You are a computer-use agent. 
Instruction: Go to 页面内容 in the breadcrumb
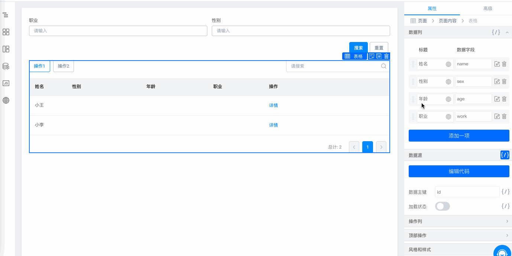[x=448, y=21]
